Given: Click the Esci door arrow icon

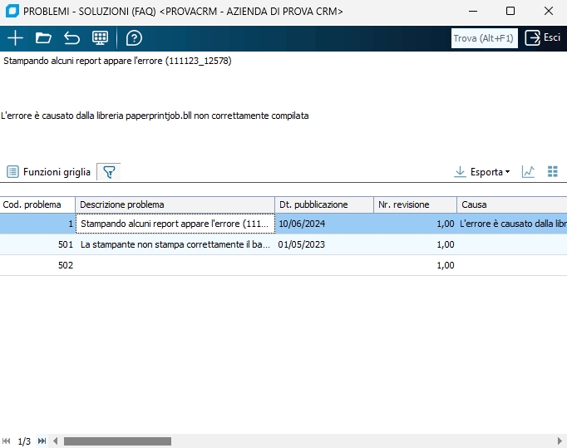Looking at the screenshot, I should pos(532,37).
